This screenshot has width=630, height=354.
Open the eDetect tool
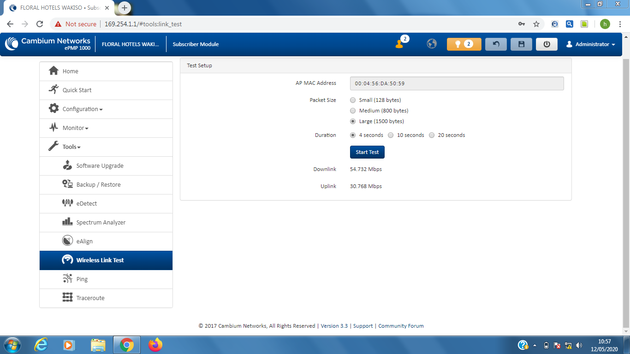[x=86, y=204]
